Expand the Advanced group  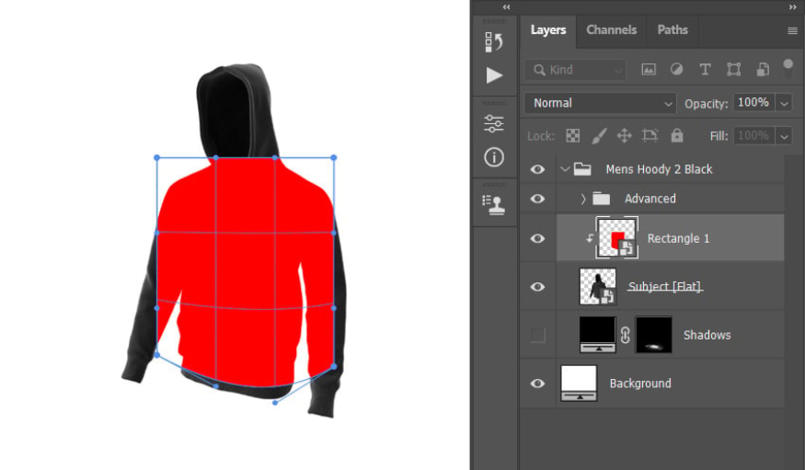[582, 199]
